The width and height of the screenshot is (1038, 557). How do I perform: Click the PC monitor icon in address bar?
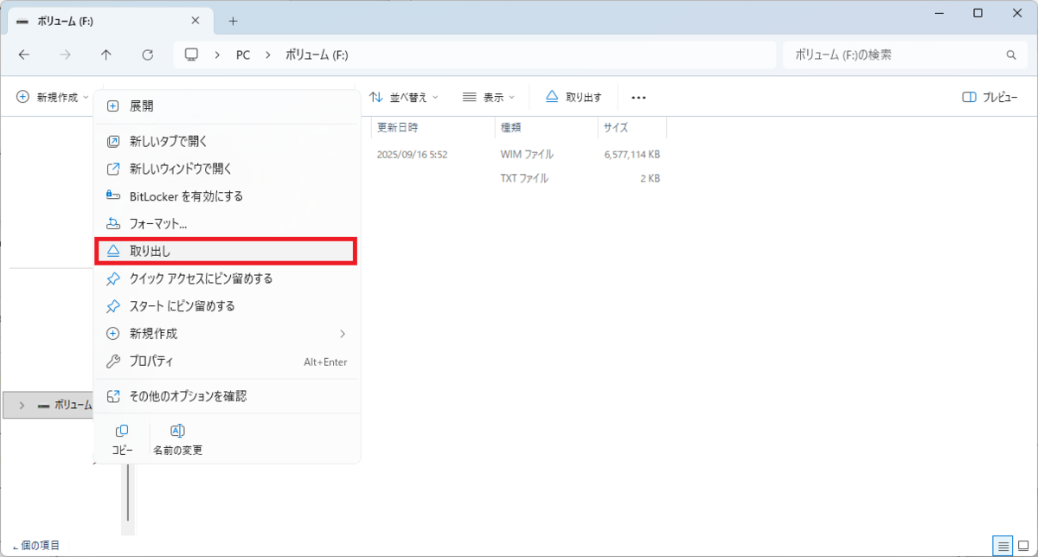(191, 54)
